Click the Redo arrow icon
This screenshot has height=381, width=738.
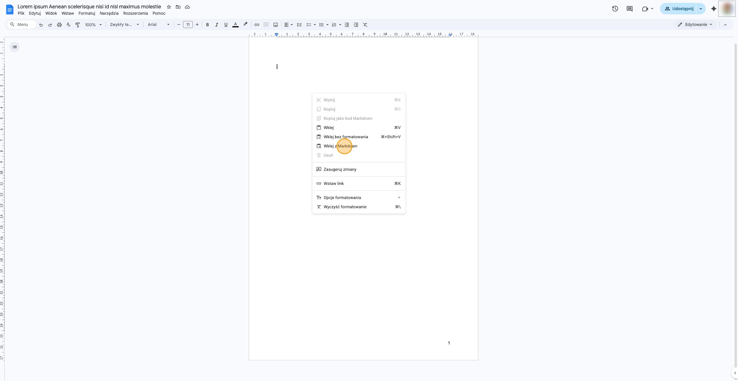click(50, 25)
